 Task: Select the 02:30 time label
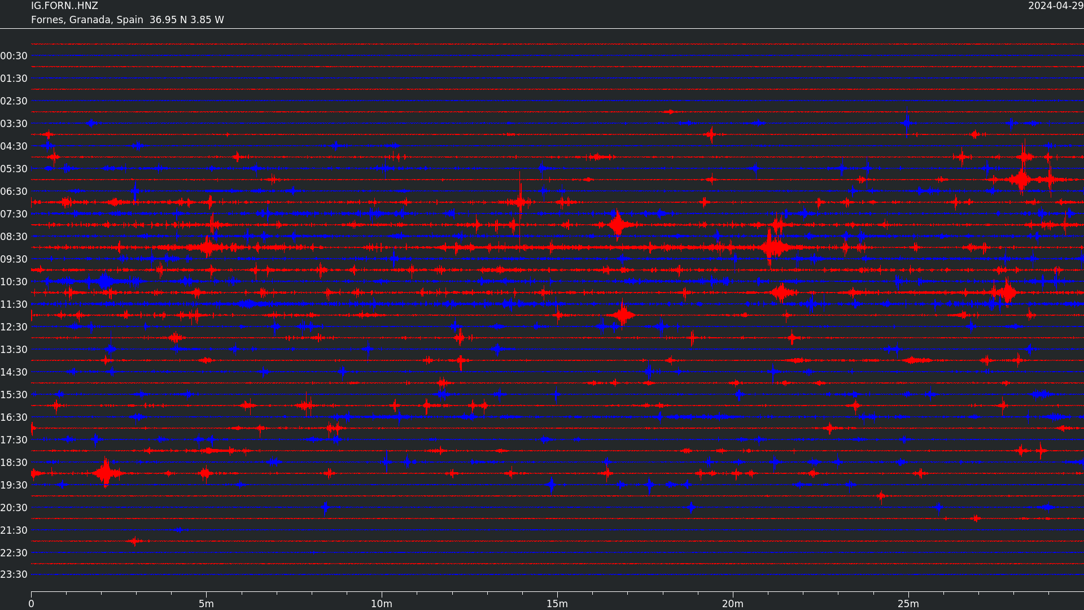14,101
